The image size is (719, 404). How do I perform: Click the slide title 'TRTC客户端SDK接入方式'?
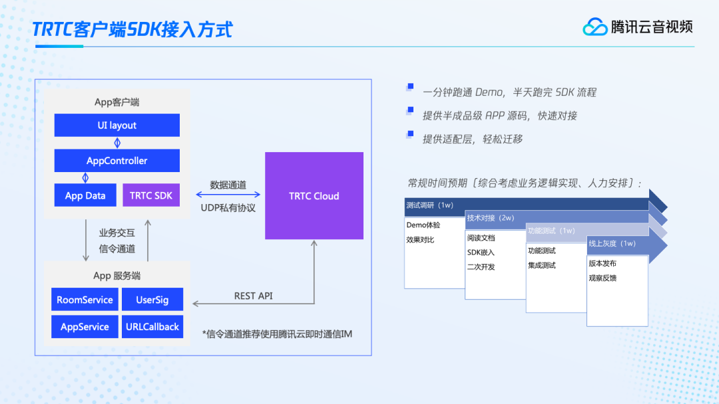(132, 29)
